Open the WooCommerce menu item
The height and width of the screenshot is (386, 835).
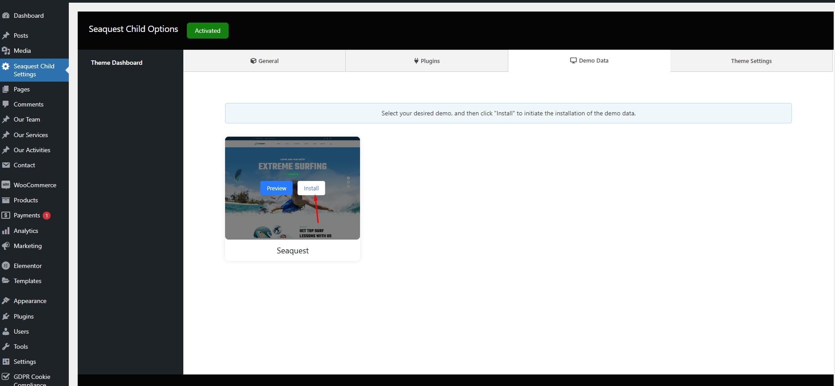tap(34, 185)
